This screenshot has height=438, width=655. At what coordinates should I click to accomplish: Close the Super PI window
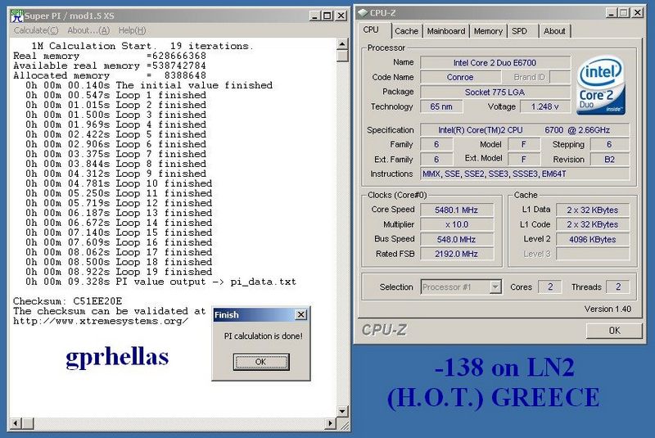(x=341, y=16)
